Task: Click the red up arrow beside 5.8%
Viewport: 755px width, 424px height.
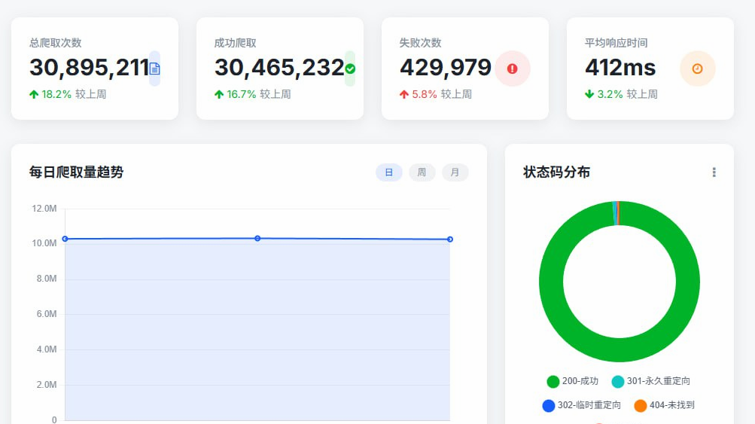Action: tap(404, 94)
